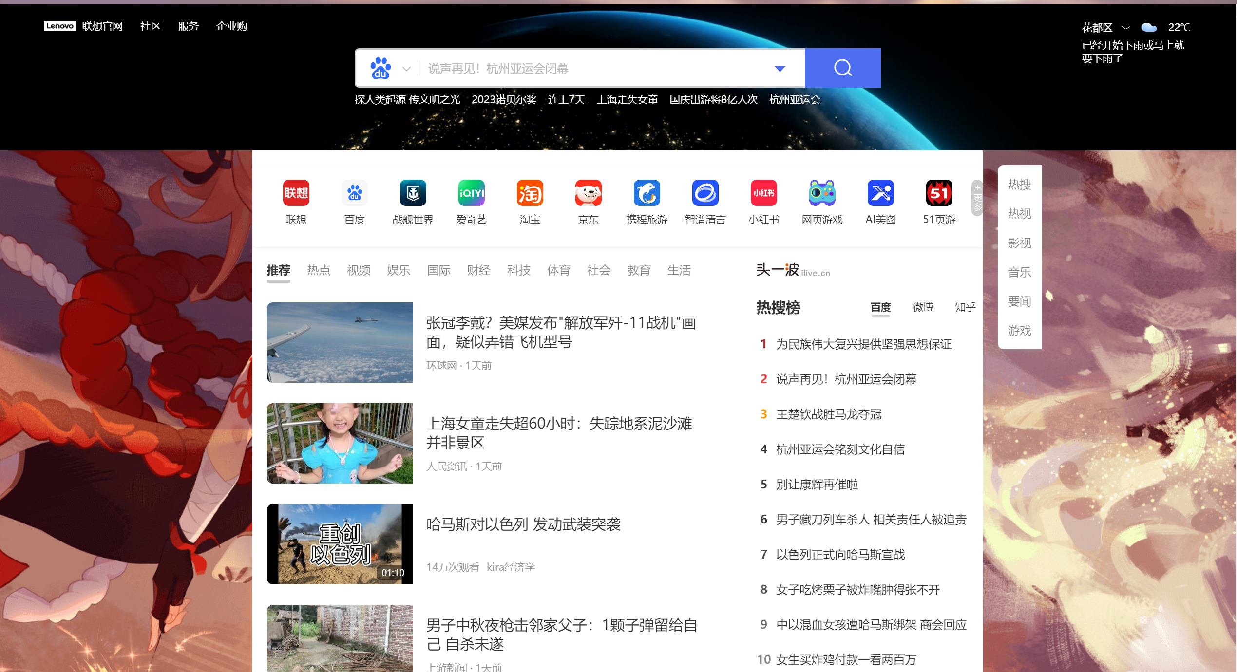Viewport: 1237px width, 672px height.
Task: Switch to the 推荐 news tab
Action: click(x=278, y=270)
